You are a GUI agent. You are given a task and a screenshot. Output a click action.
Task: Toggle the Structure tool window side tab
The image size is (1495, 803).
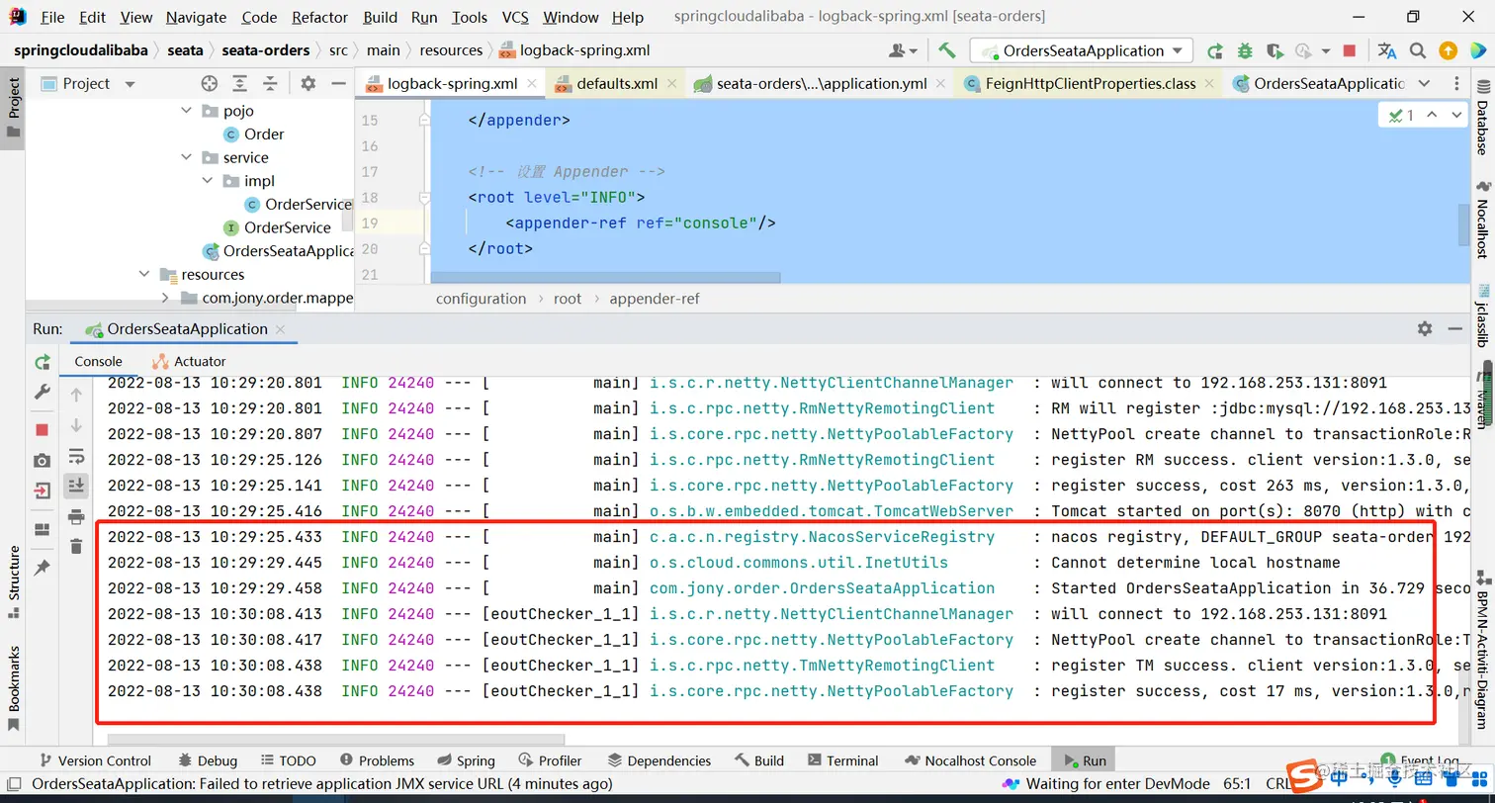[13, 583]
